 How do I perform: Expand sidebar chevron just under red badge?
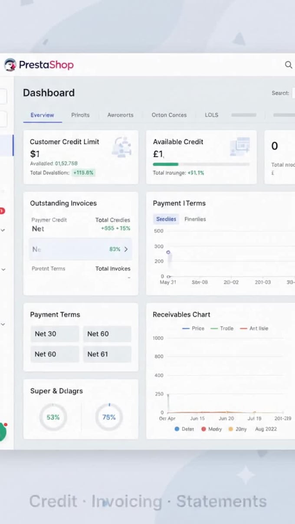3,230
